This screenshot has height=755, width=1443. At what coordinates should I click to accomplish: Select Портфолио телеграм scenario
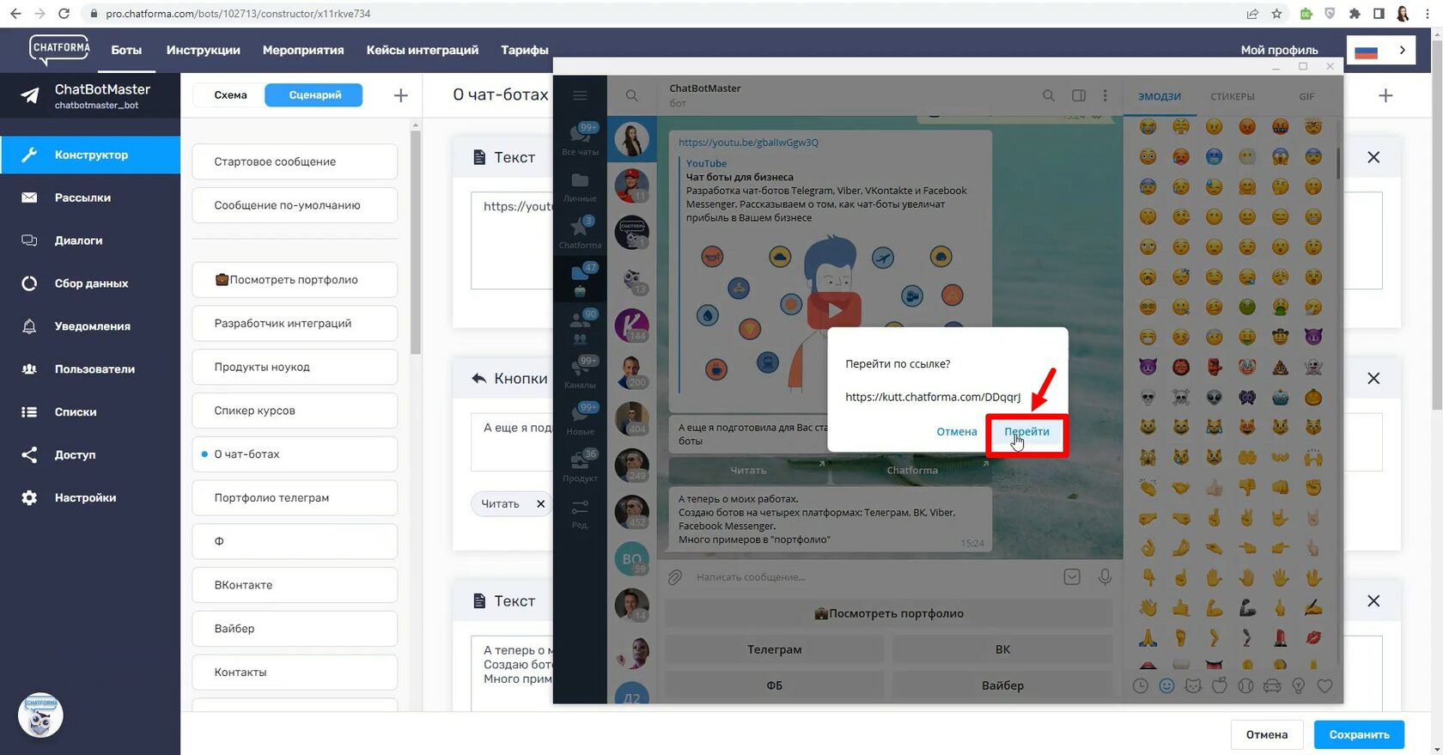pyautogui.click(x=295, y=498)
